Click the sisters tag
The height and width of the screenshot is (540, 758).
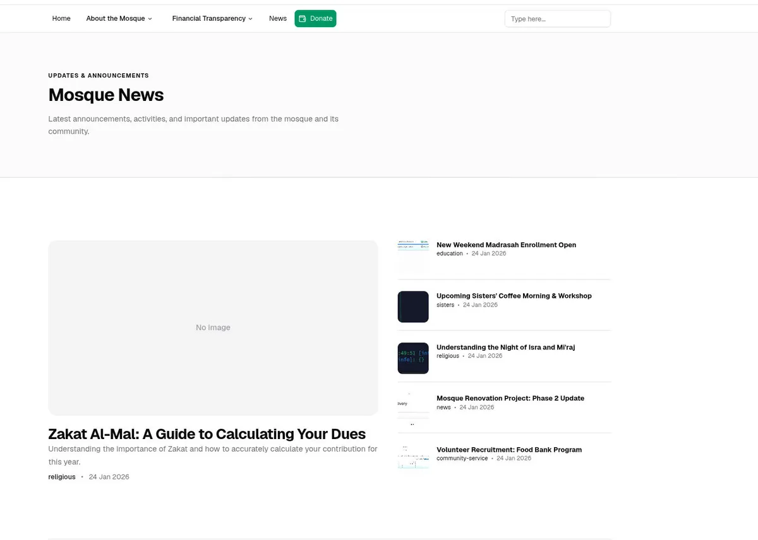(x=445, y=305)
